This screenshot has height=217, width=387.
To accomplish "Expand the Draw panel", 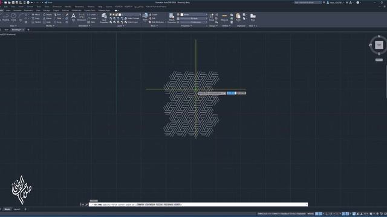I will (x=13, y=26).
